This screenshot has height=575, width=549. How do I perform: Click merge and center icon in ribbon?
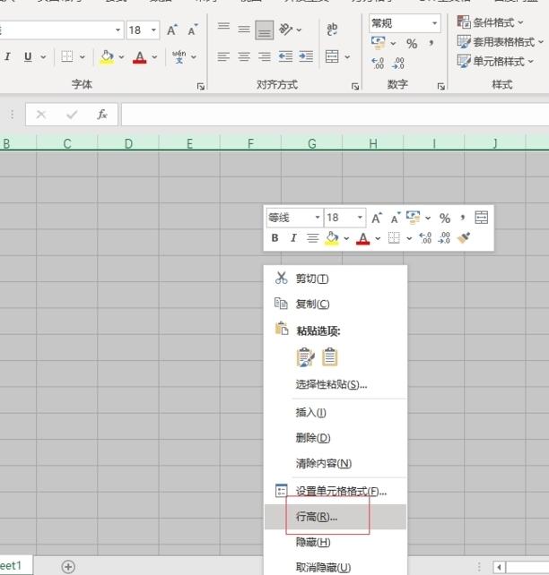(x=332, y=56)
